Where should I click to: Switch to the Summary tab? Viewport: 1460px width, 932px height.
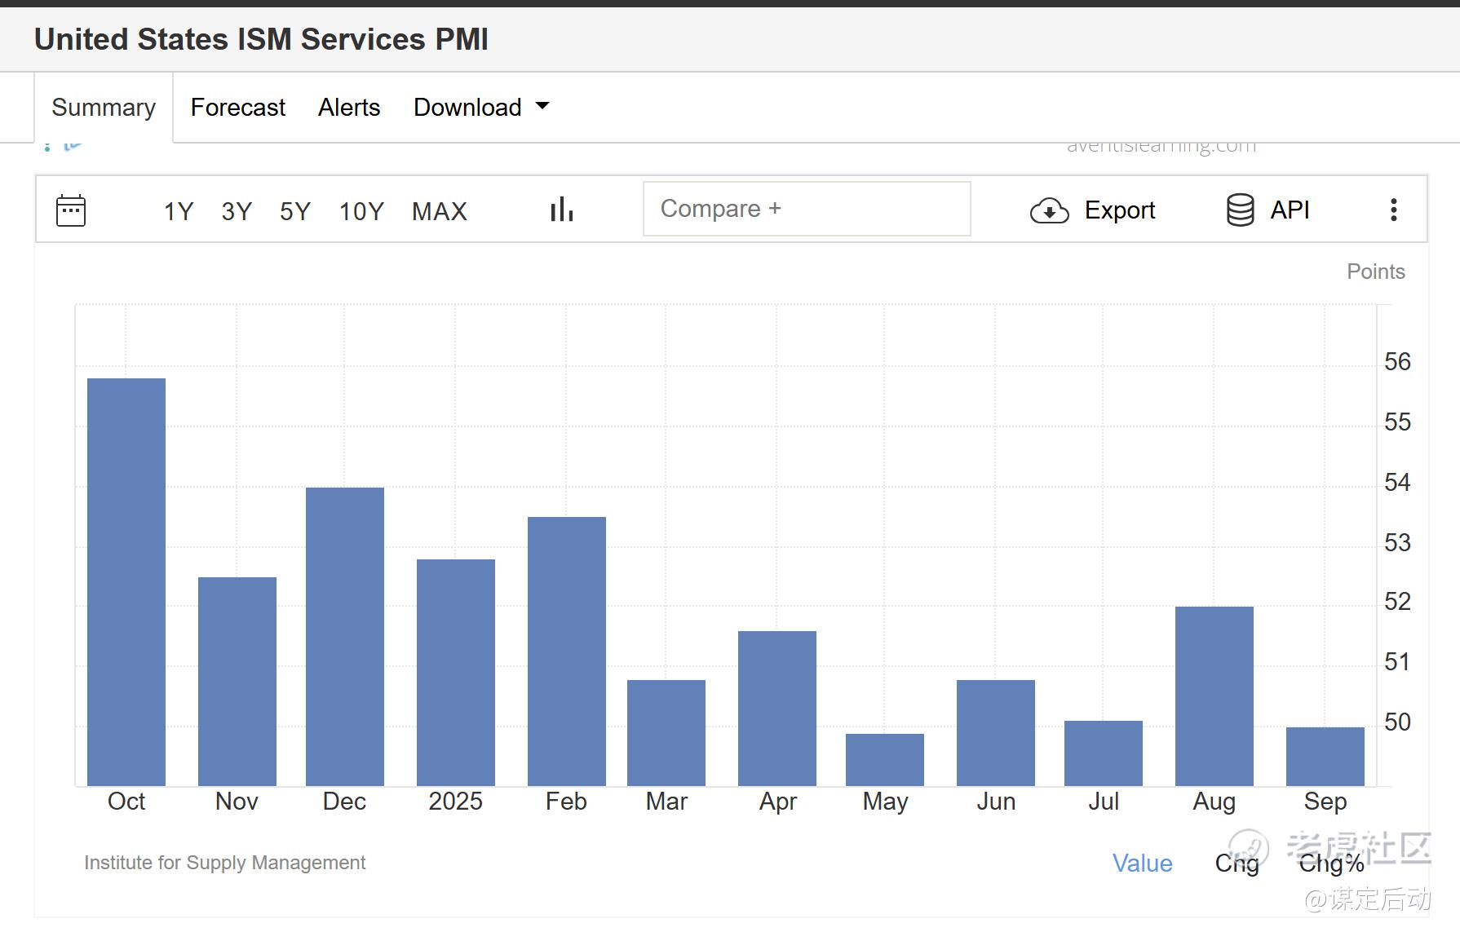[x=104, y=108]
